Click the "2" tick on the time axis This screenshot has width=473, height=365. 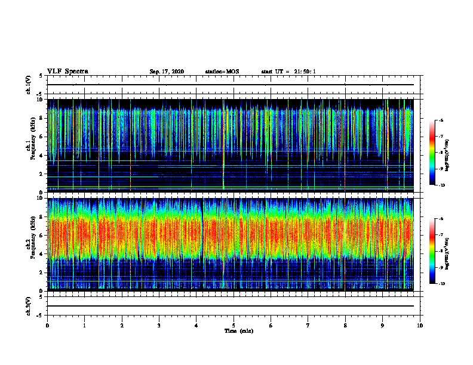122,326
